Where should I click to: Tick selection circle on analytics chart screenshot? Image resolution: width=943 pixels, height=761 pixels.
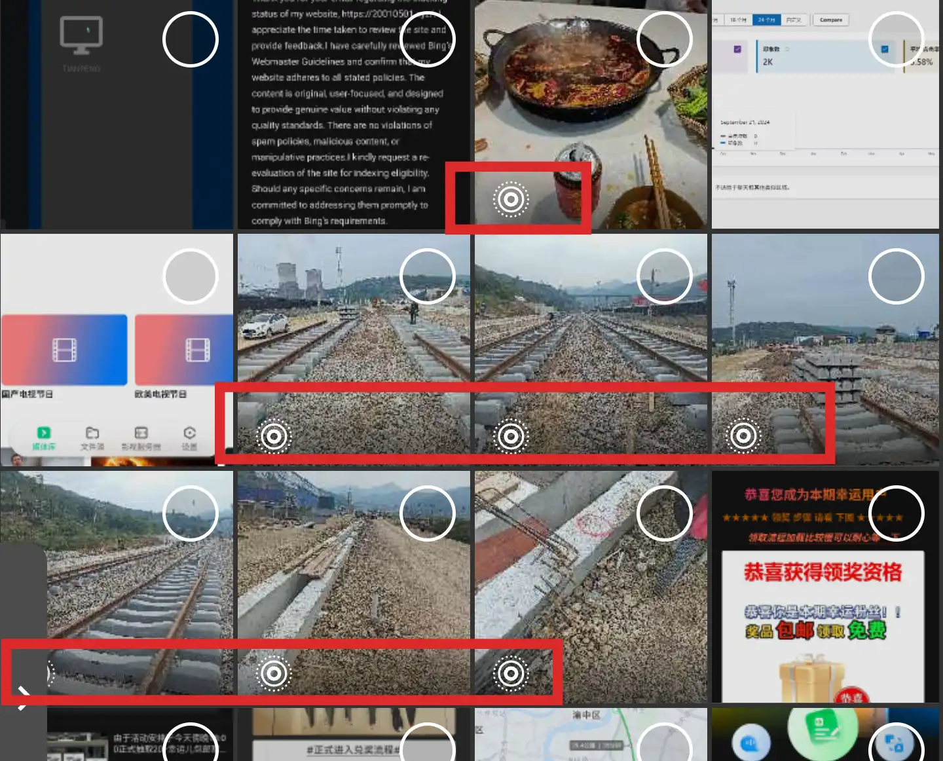coord(896,39)
